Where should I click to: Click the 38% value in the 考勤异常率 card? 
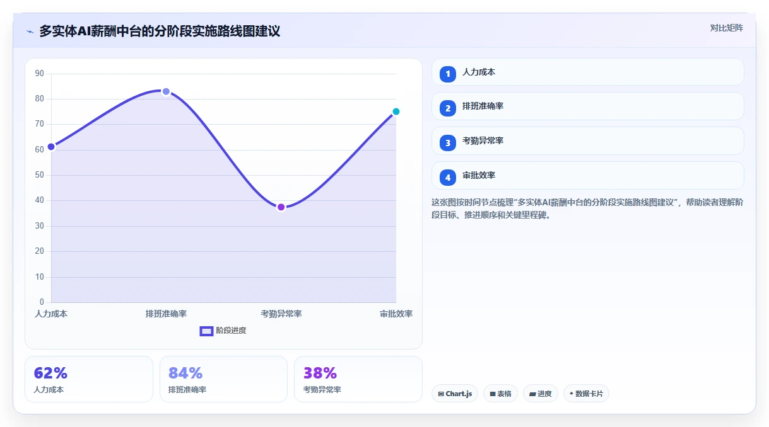(320, 373)
